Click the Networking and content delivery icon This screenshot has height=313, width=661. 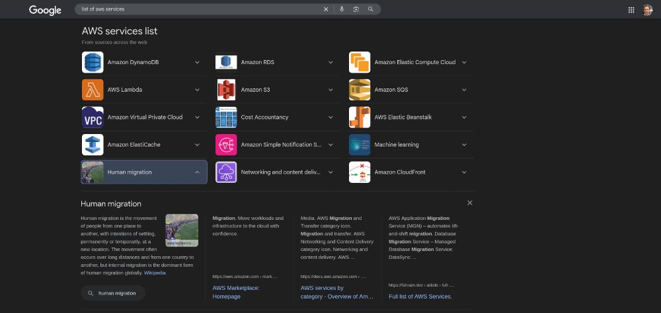(x=226, y=172)
